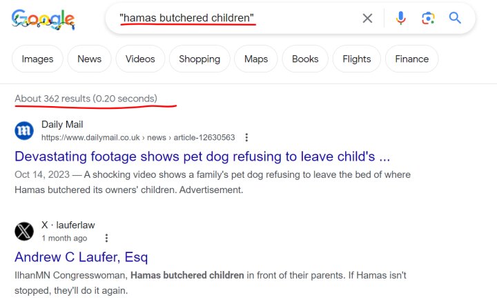The height and width of the screenshot is (302, 497).
Task: Open 'Devastating footage shows pet dog' link
Action: [202, 157]
